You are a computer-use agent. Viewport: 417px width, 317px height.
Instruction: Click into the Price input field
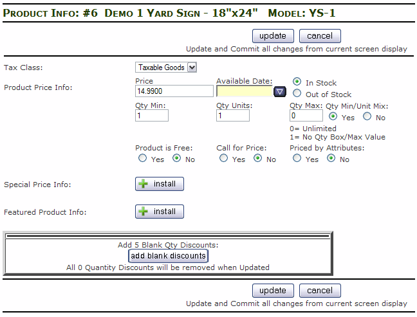[174, 91]
